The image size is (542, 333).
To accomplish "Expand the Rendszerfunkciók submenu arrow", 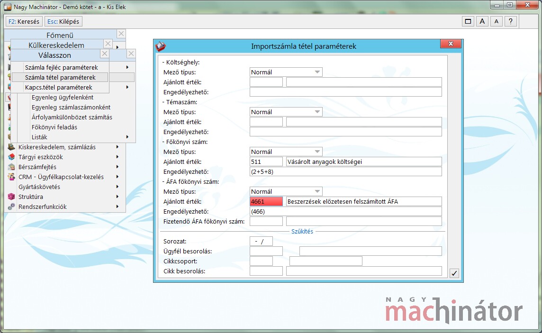I will click(x=117, y=207).
